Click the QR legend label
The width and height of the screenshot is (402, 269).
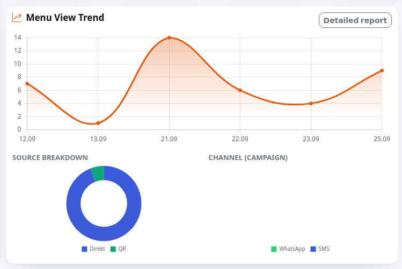coord(122,249)
